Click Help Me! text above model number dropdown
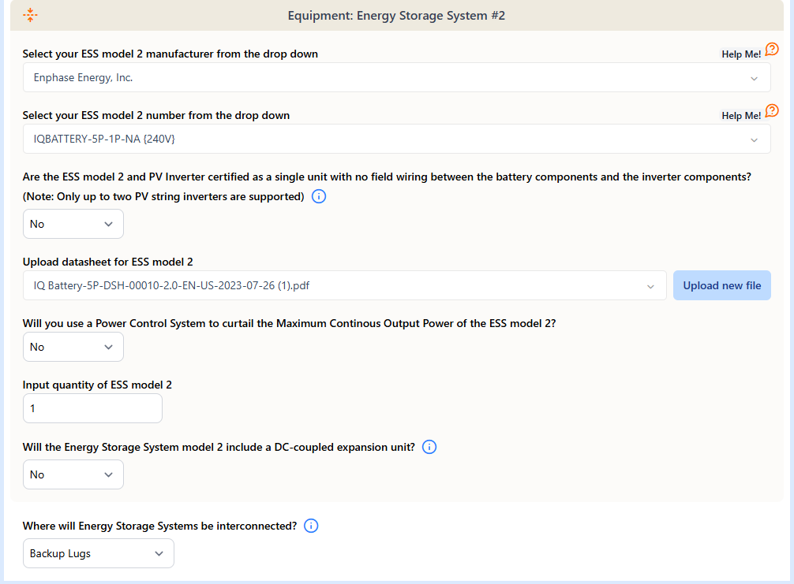The height and width of the screenshot is (584, 794). point(741,116)
